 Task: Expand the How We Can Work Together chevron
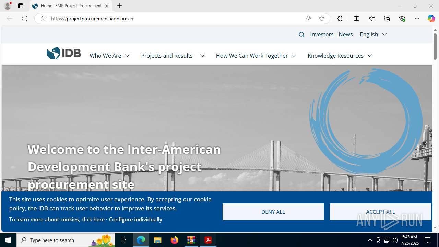294,56
